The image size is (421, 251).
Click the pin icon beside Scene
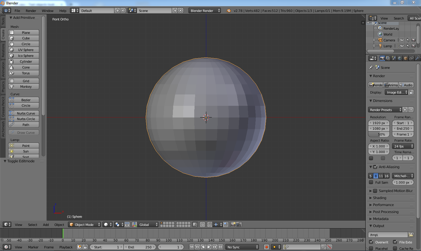371,67
